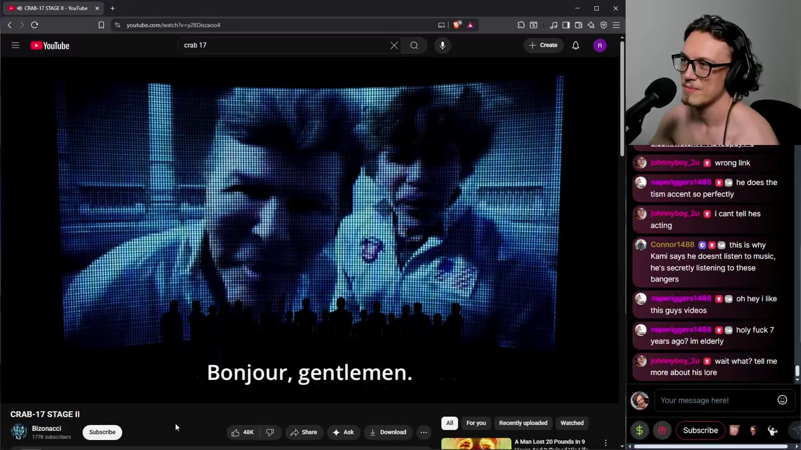Open YouTube notifications bell
The width and height of the screenshot is (801, 450).
point(576,45)
